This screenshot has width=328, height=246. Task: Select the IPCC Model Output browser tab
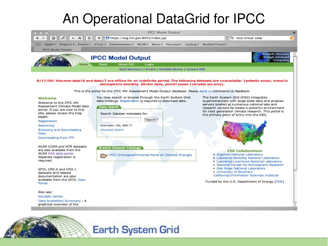point(57,50)
